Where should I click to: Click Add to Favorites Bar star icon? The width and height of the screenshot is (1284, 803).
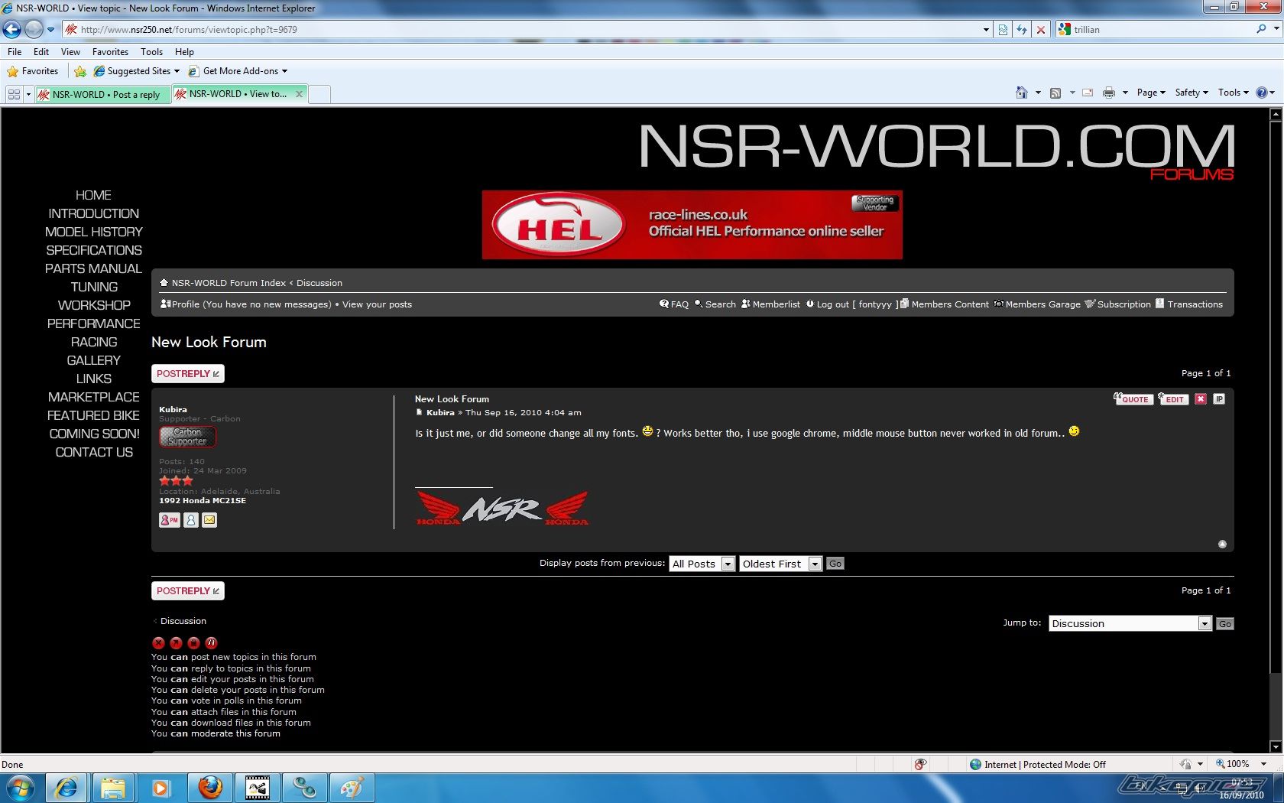(79, 71)
